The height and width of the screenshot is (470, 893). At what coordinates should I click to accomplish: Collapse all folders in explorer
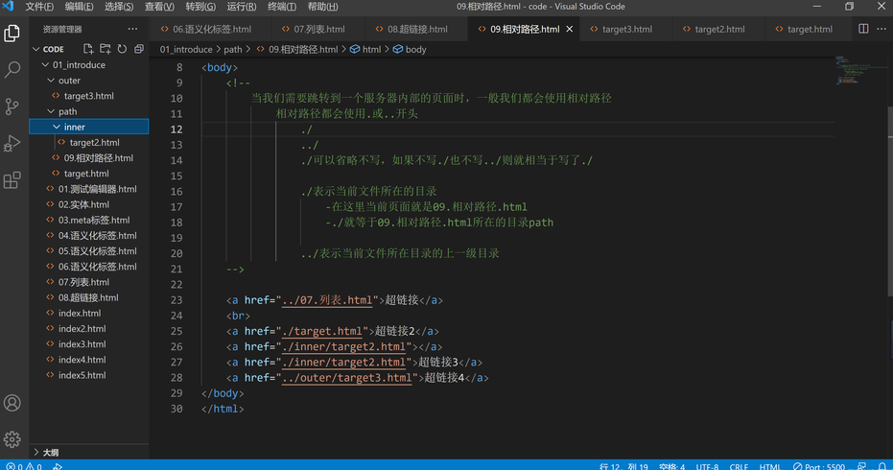click(138, 49)
